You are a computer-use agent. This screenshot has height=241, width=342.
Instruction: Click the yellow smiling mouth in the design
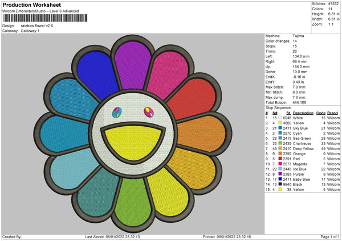pos(133,143)
